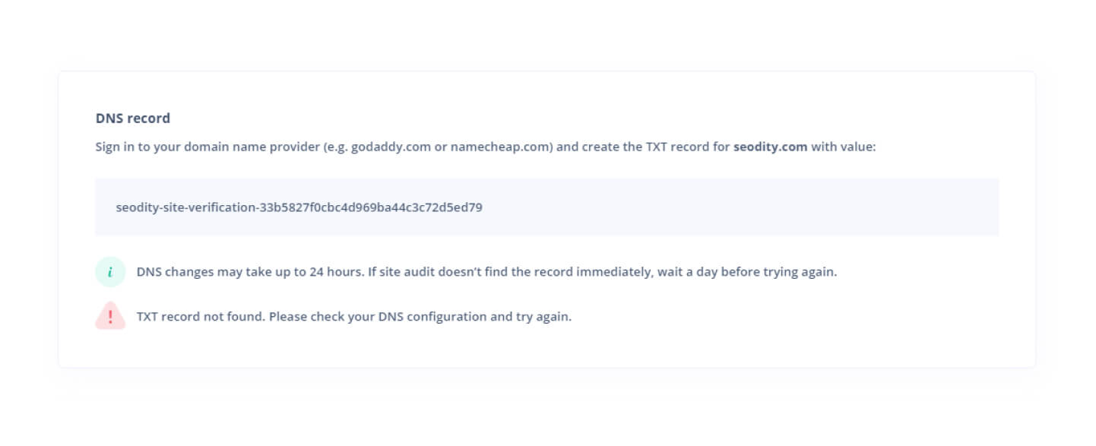Click the red warning triangle icon
This screenshot has width=1096, height=446.
[x=110, y=316]
